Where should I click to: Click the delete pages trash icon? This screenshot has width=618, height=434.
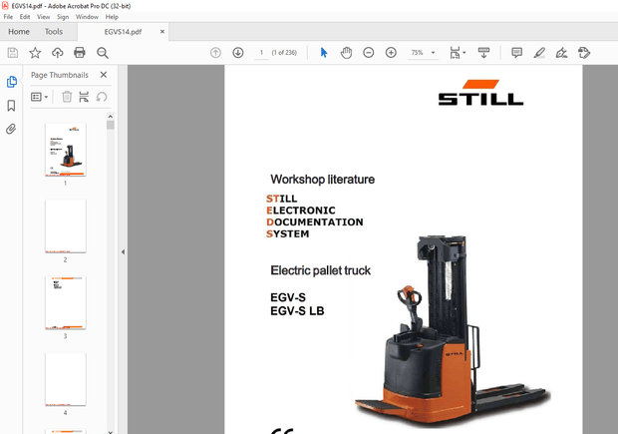click(67, 97)
